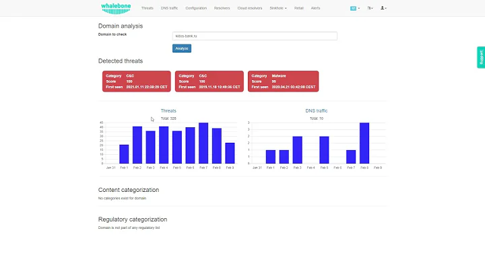Viewport: 485px width, 272px height.
Task: Click the Detected threats heading
Action: (121, 61)
